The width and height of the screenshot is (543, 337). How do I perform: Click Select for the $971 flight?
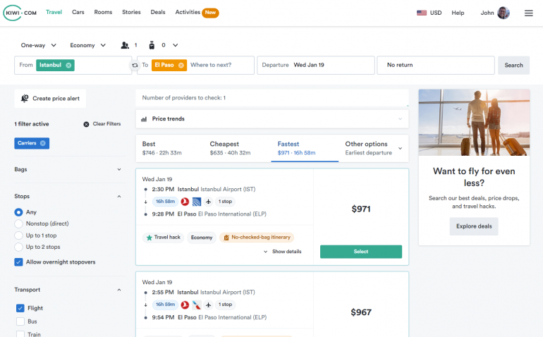[360, 252]
